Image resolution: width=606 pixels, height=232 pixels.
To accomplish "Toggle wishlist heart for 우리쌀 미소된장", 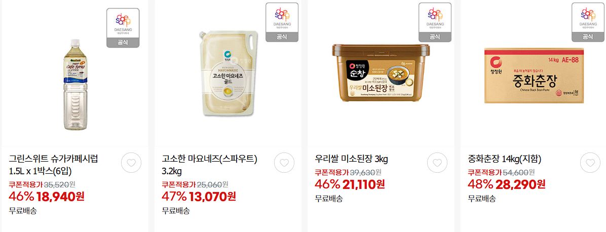I will [x=437, y=163].
